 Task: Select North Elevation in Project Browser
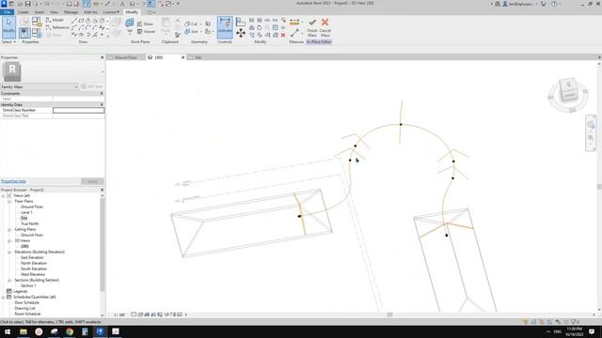pyautogui.click(x=34, y=263)
